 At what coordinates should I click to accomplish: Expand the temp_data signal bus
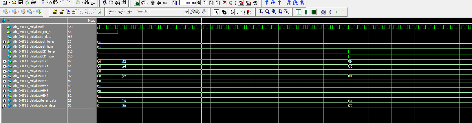coord(4,101)
